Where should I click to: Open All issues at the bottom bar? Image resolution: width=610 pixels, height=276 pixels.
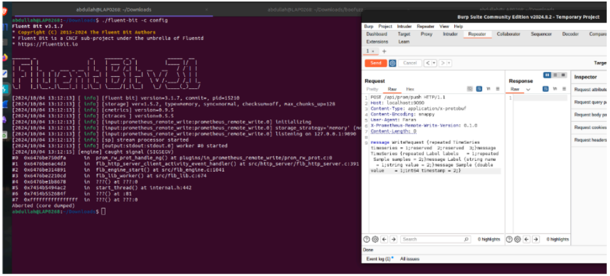point(410,258)
